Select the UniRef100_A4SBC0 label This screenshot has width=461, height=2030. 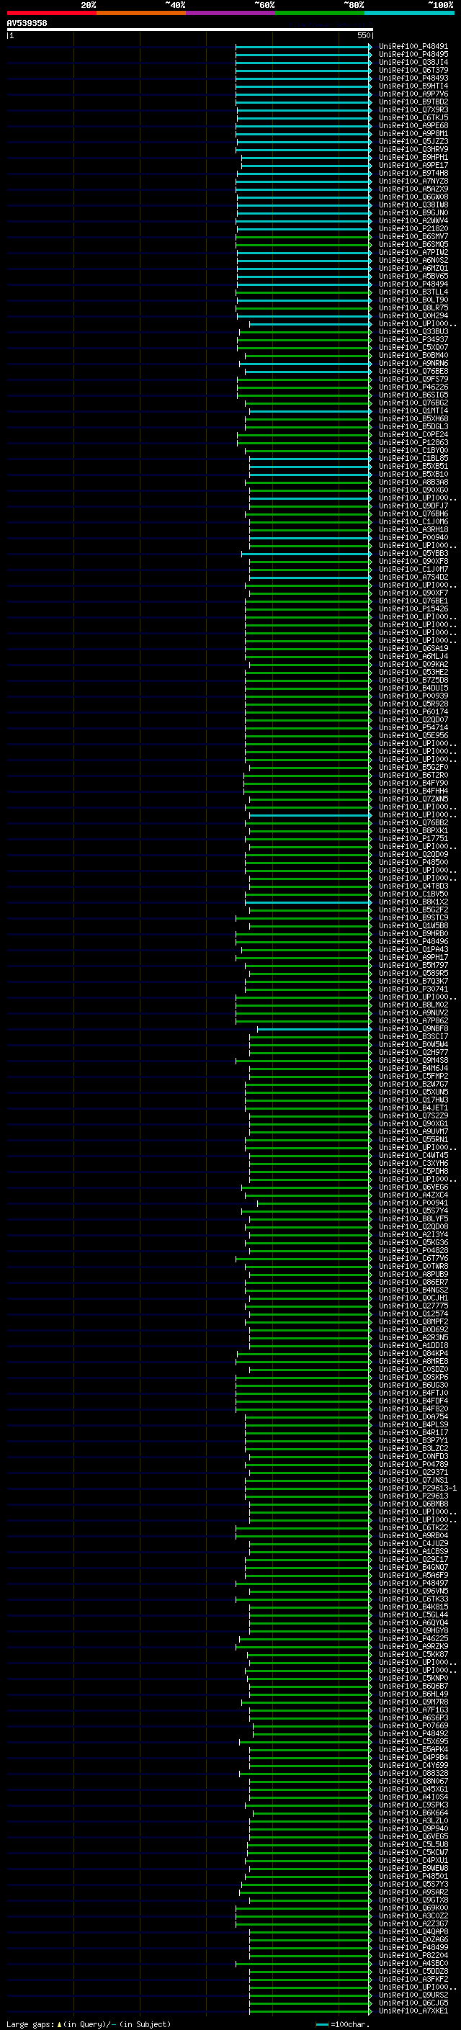coord(413,1963)
